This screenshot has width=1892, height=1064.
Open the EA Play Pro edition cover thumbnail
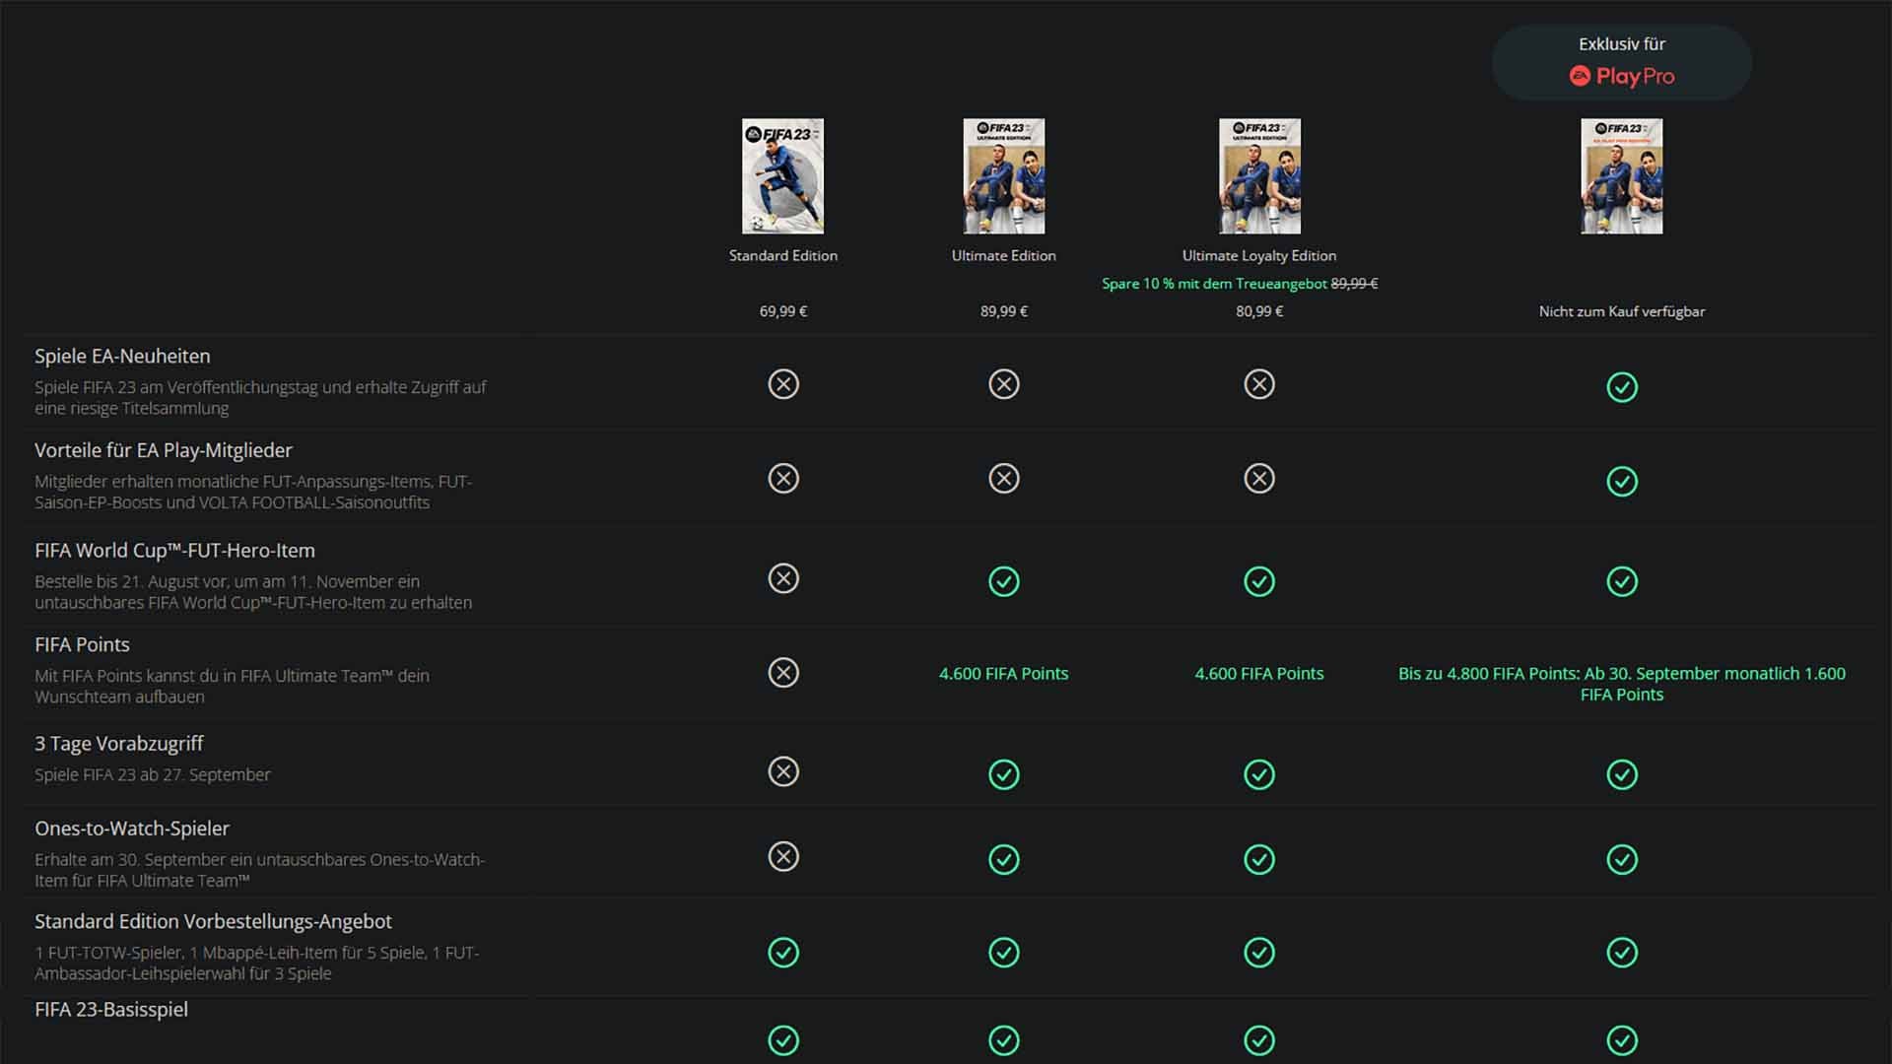point(1622,176)
